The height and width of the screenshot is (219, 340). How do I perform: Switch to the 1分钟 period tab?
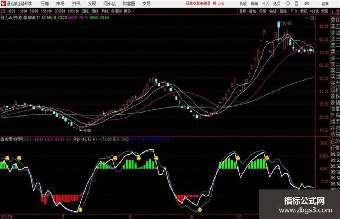point(22,11)
